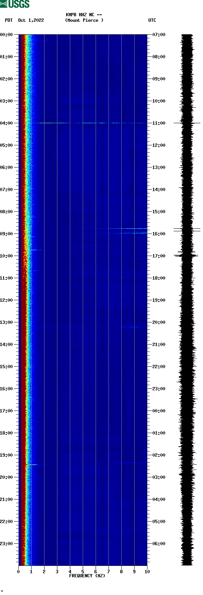Click the 16:00 PDT time label
The height and width of the screenshot is (595, 203).
(7, 389)
